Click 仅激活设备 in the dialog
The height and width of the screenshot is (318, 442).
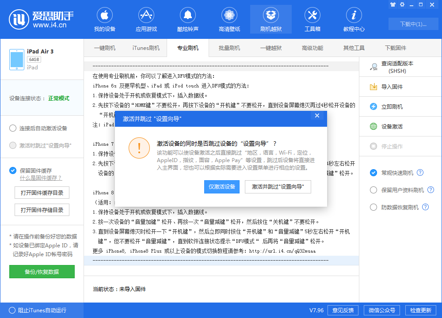(221, 187)
